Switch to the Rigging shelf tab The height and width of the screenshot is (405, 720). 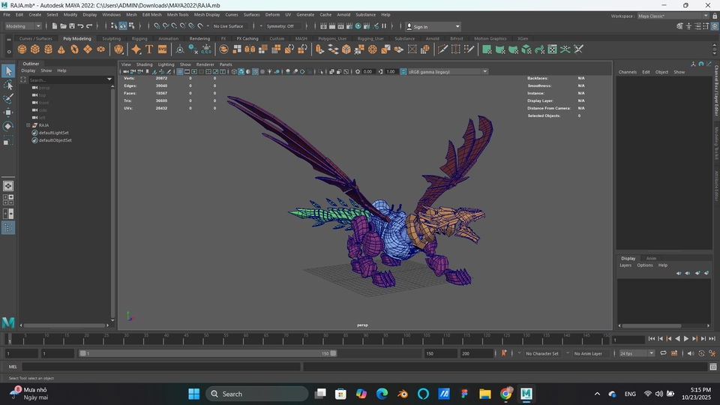pos(139,38)
